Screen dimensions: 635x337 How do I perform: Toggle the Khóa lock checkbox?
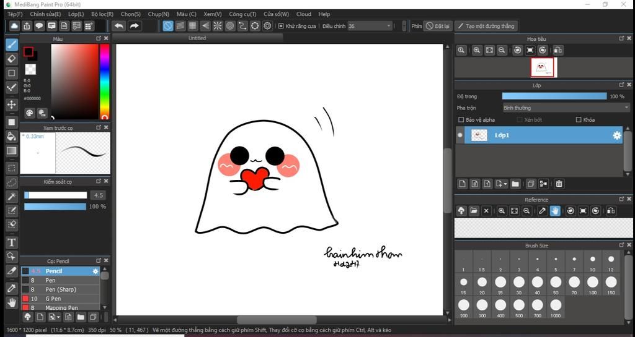(x=579, y=120)
